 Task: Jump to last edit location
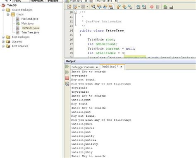tap(69, 7)
